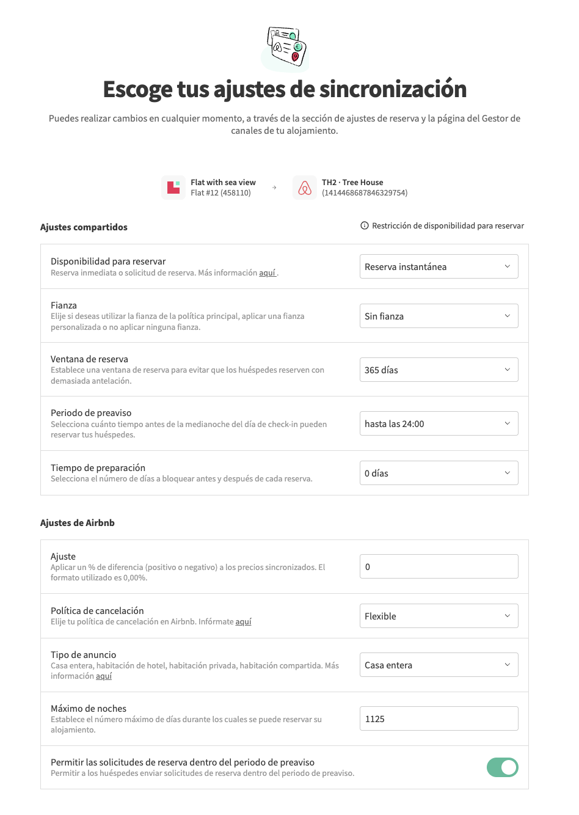Focus the Máximo de noches input field
Viewport: 579px width, 815px height.
click(439, 719)
